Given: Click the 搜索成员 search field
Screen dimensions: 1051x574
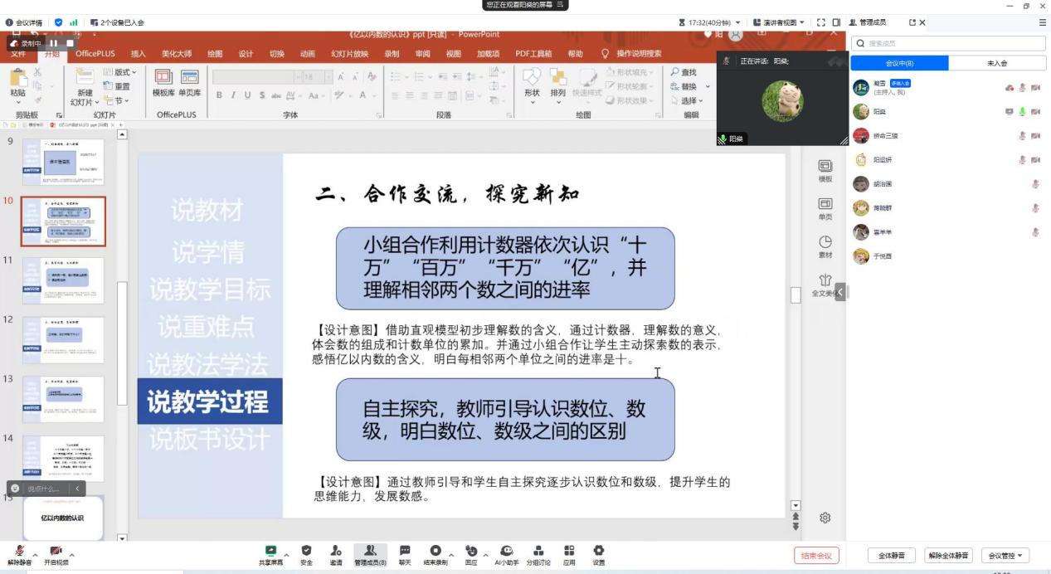Looking at the screenshot, I should (x=946, y=43).
